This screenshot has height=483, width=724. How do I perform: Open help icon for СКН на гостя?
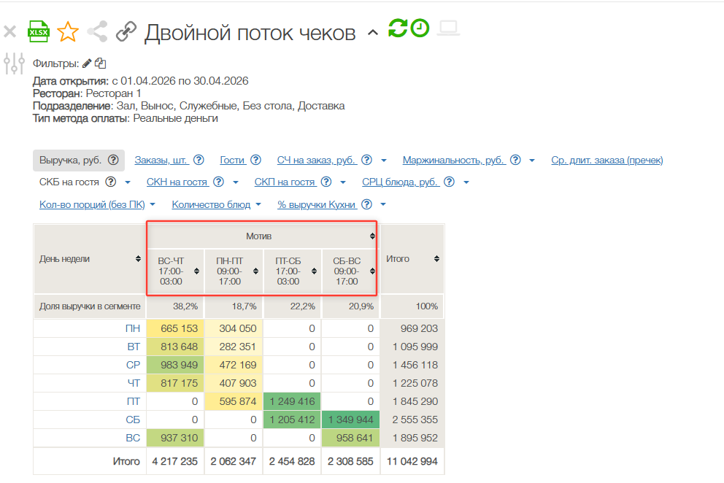218,182
